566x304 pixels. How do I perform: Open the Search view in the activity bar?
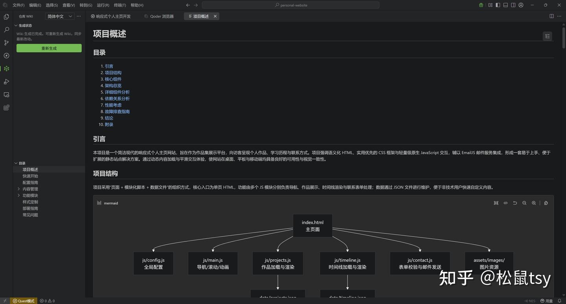click(6, 29)
